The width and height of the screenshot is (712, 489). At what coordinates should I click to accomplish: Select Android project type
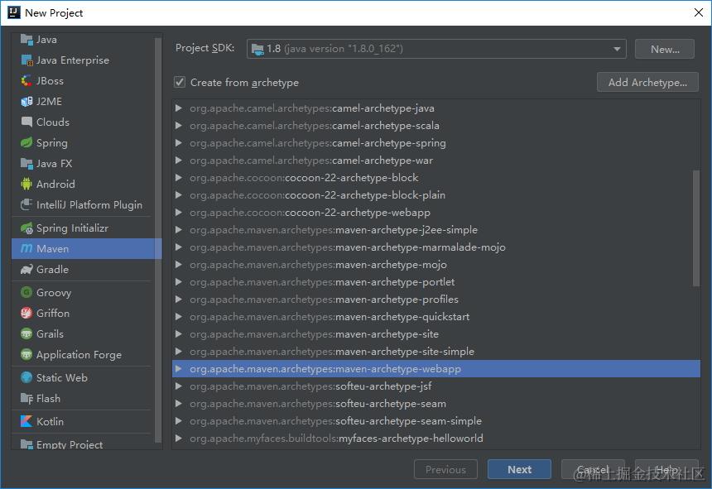[83, 184]
